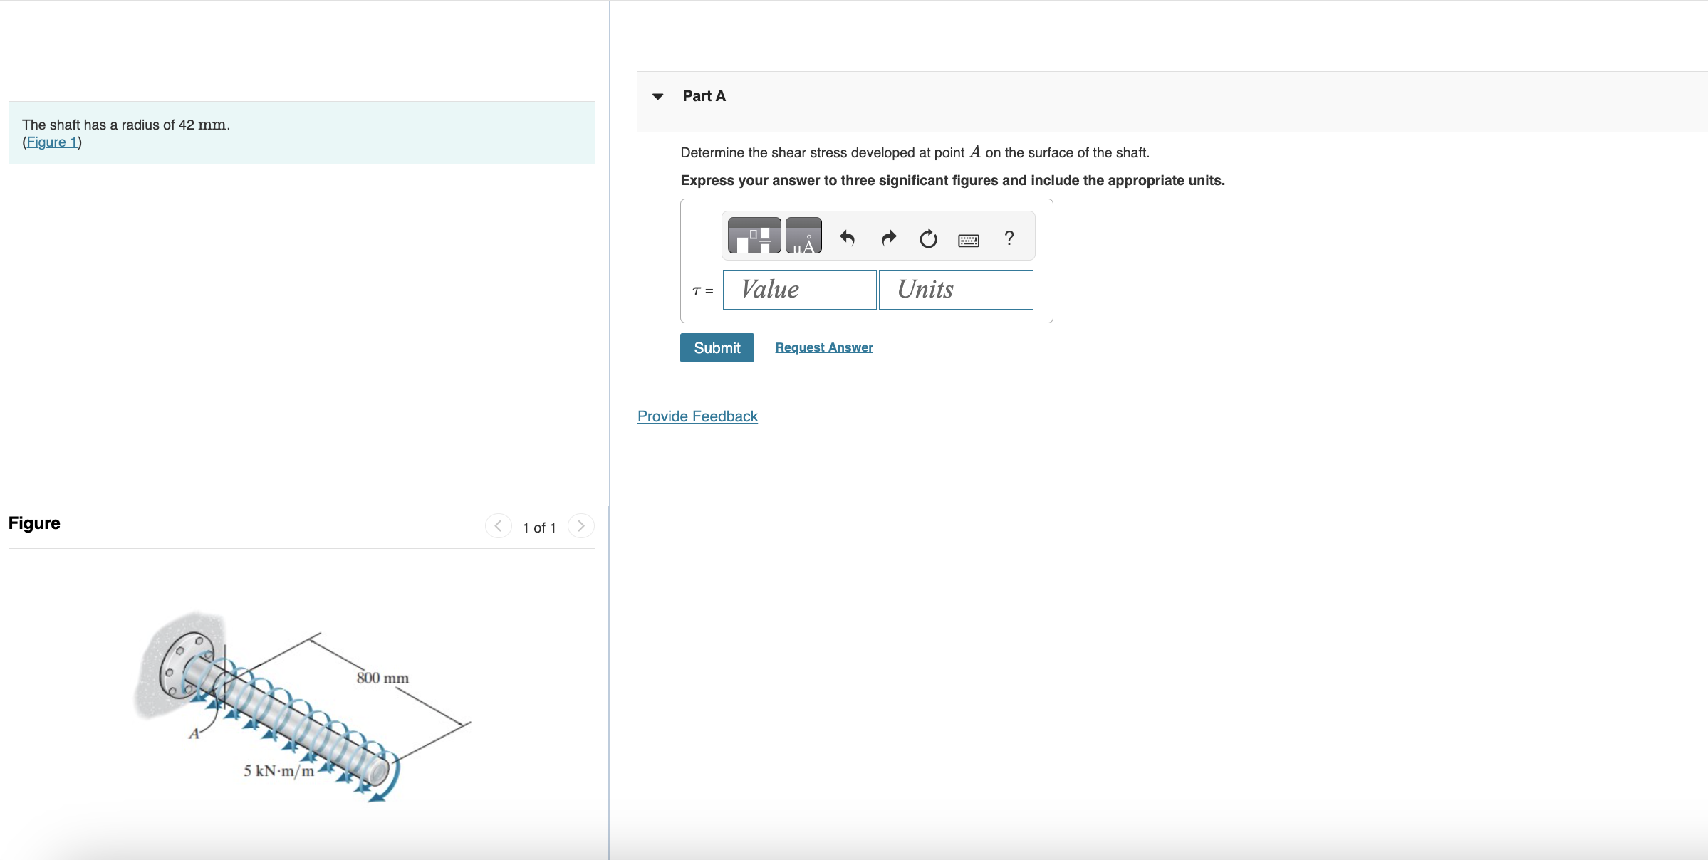Click the undo arrow icon
The image size is (1708, 860).
[x=847, y=238]
